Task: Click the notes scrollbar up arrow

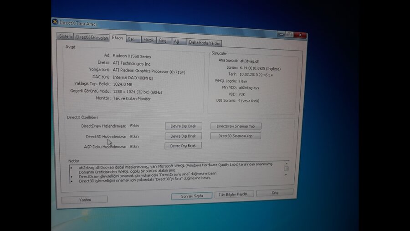Action: pos(287,164)
